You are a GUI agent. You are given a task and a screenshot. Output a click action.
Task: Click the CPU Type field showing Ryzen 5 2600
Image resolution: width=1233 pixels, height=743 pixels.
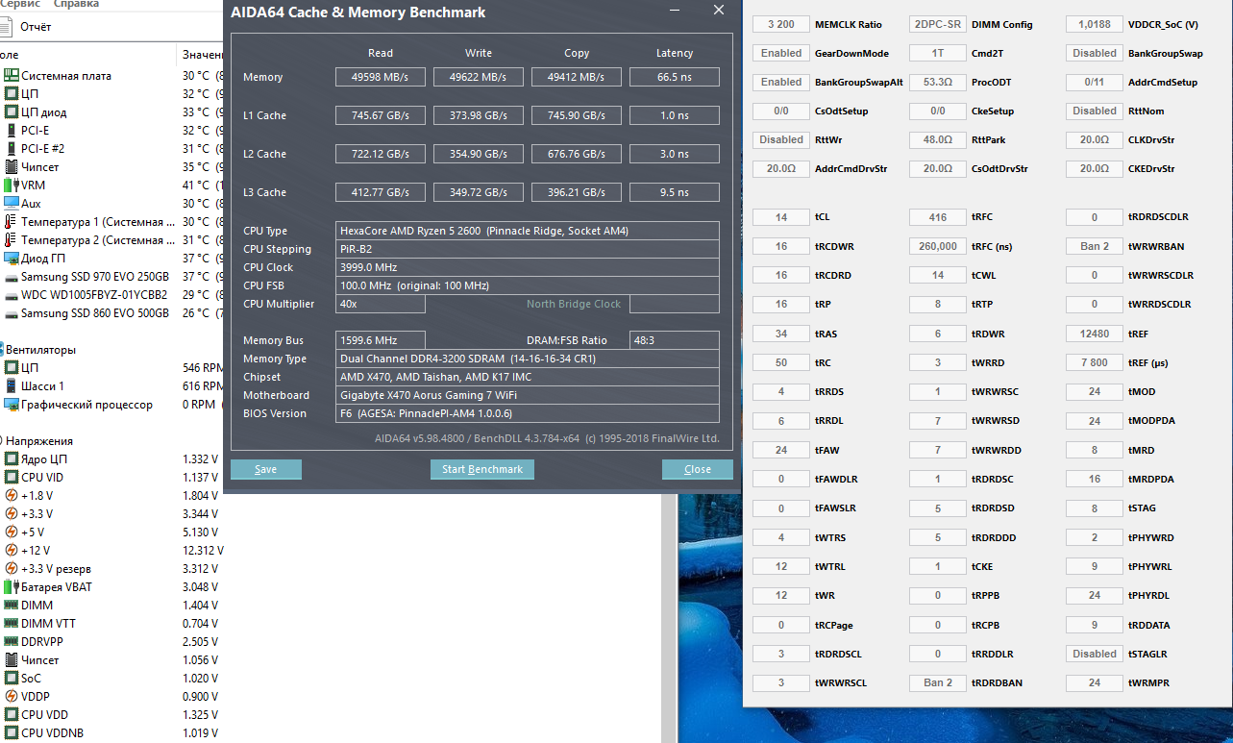pos(528,231)
